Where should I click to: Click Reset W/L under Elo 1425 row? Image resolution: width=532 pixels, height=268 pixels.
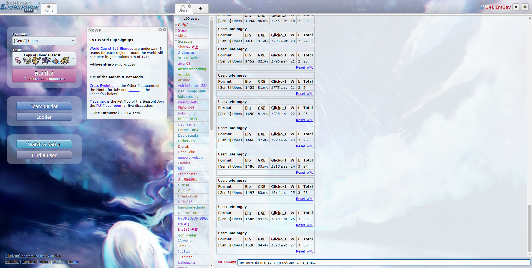[x=304, y=93]
